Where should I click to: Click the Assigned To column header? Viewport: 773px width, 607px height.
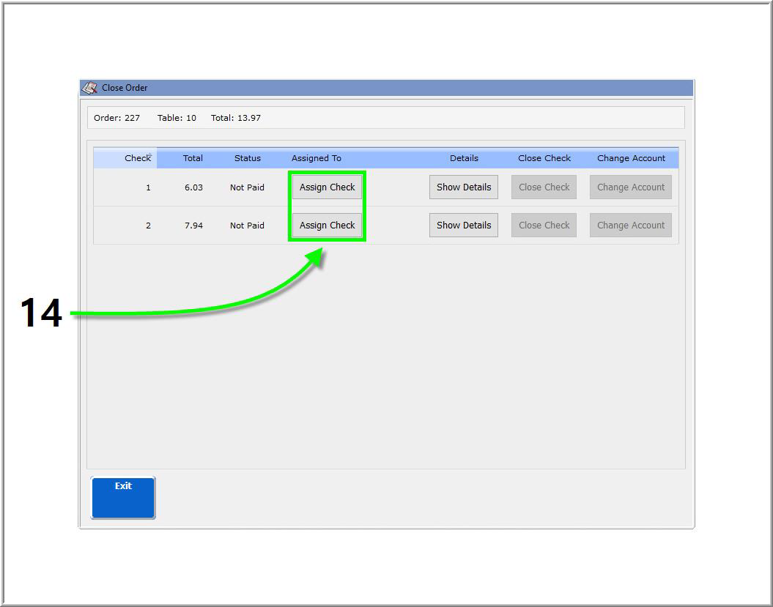pos(317,158)
